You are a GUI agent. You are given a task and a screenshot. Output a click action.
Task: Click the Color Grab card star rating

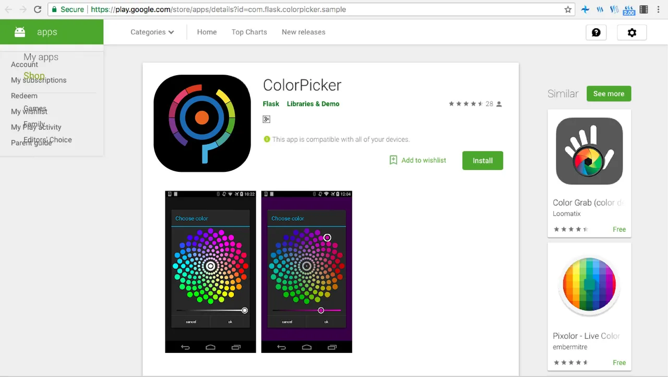coord(571,229)
